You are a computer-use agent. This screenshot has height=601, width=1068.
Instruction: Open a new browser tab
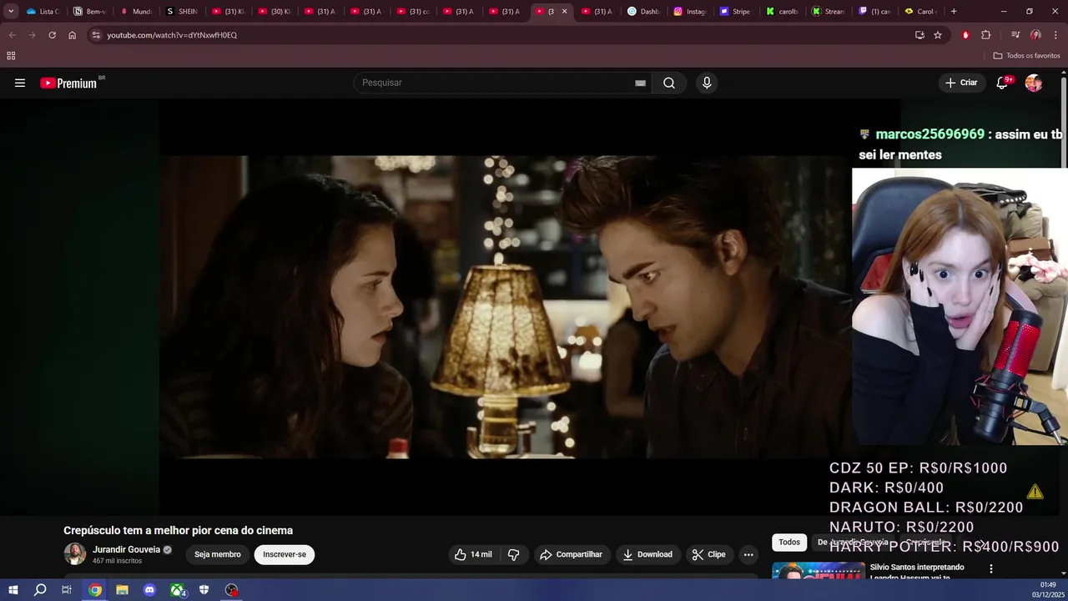(x=954, y=12)
